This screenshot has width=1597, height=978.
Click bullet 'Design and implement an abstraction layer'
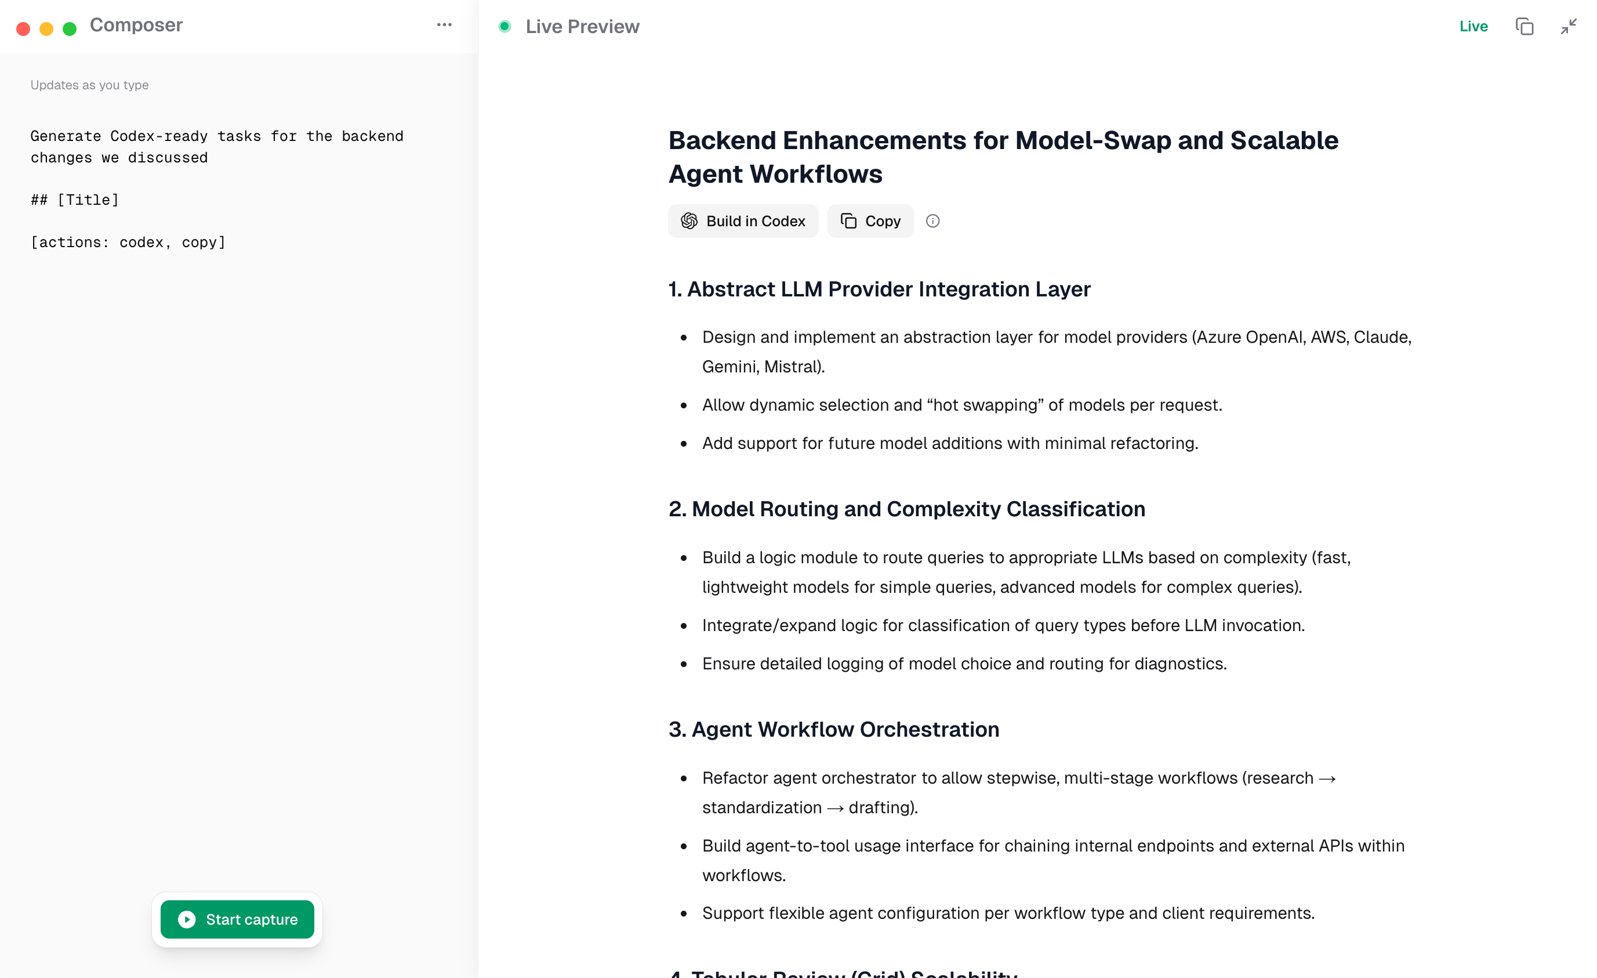point(1057,352)
